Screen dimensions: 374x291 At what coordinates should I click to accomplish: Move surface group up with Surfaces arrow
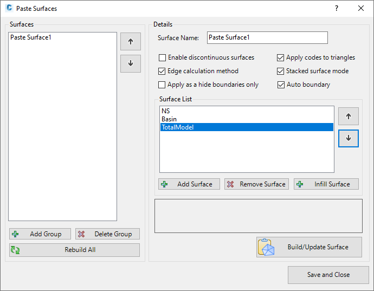point(130,42)
